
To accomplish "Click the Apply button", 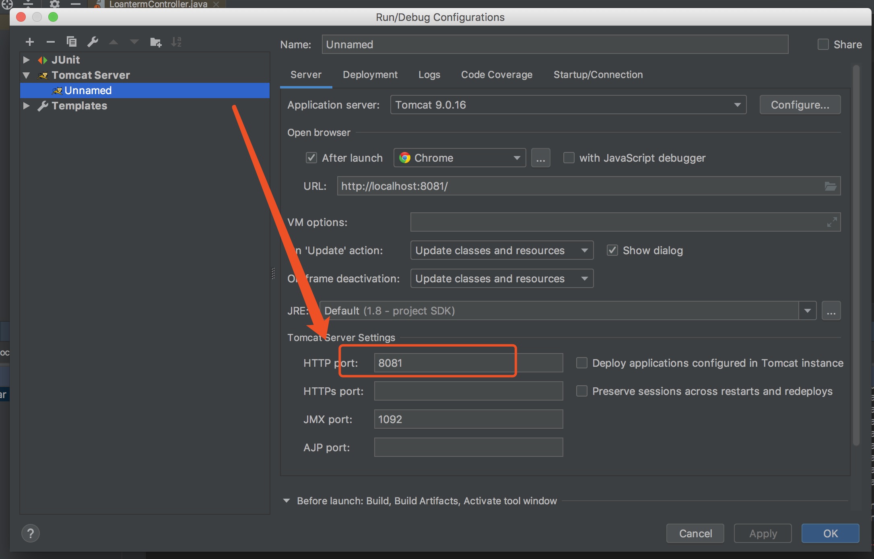I will click(763, 534).
